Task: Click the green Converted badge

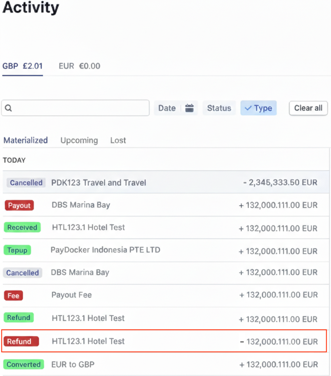Action: point(23,364)
